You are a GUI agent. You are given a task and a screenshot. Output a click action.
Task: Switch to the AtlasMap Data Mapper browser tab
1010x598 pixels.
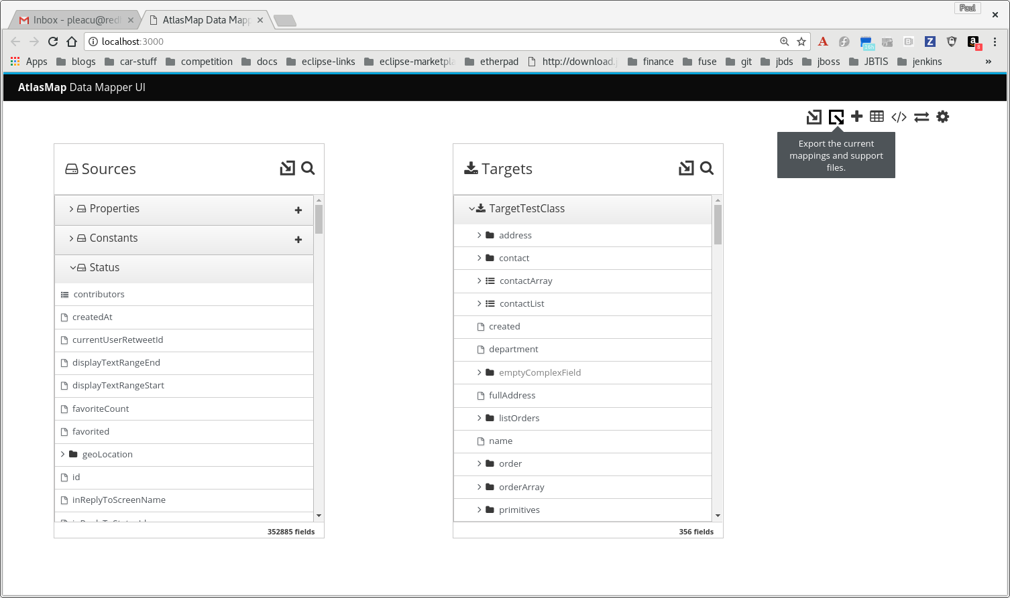(x=201, y=19)
